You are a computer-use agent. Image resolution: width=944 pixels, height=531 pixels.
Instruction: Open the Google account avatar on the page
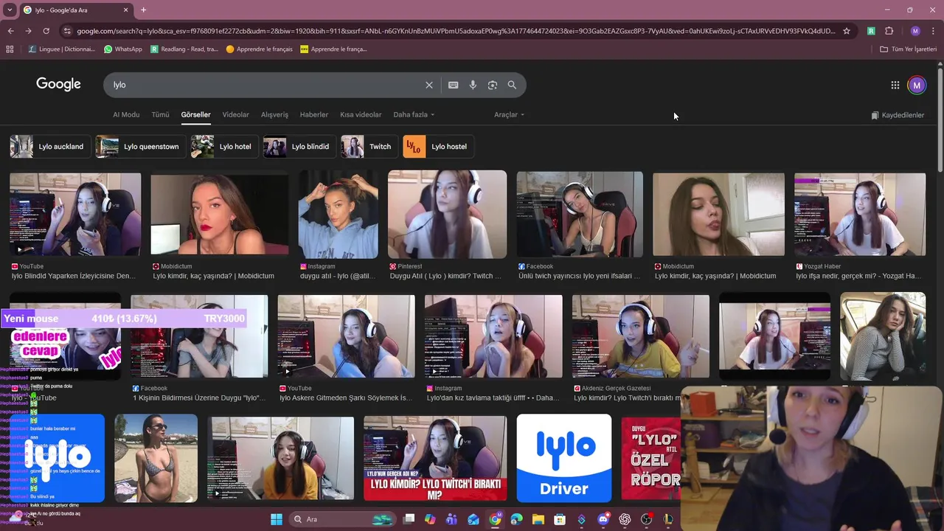point(917,85)
